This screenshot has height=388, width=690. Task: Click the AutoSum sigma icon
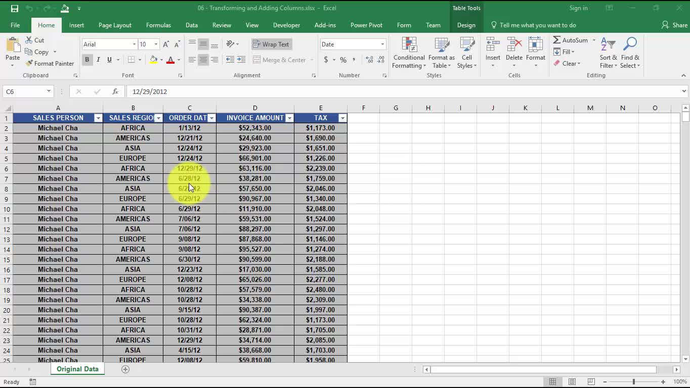[556, 40]
